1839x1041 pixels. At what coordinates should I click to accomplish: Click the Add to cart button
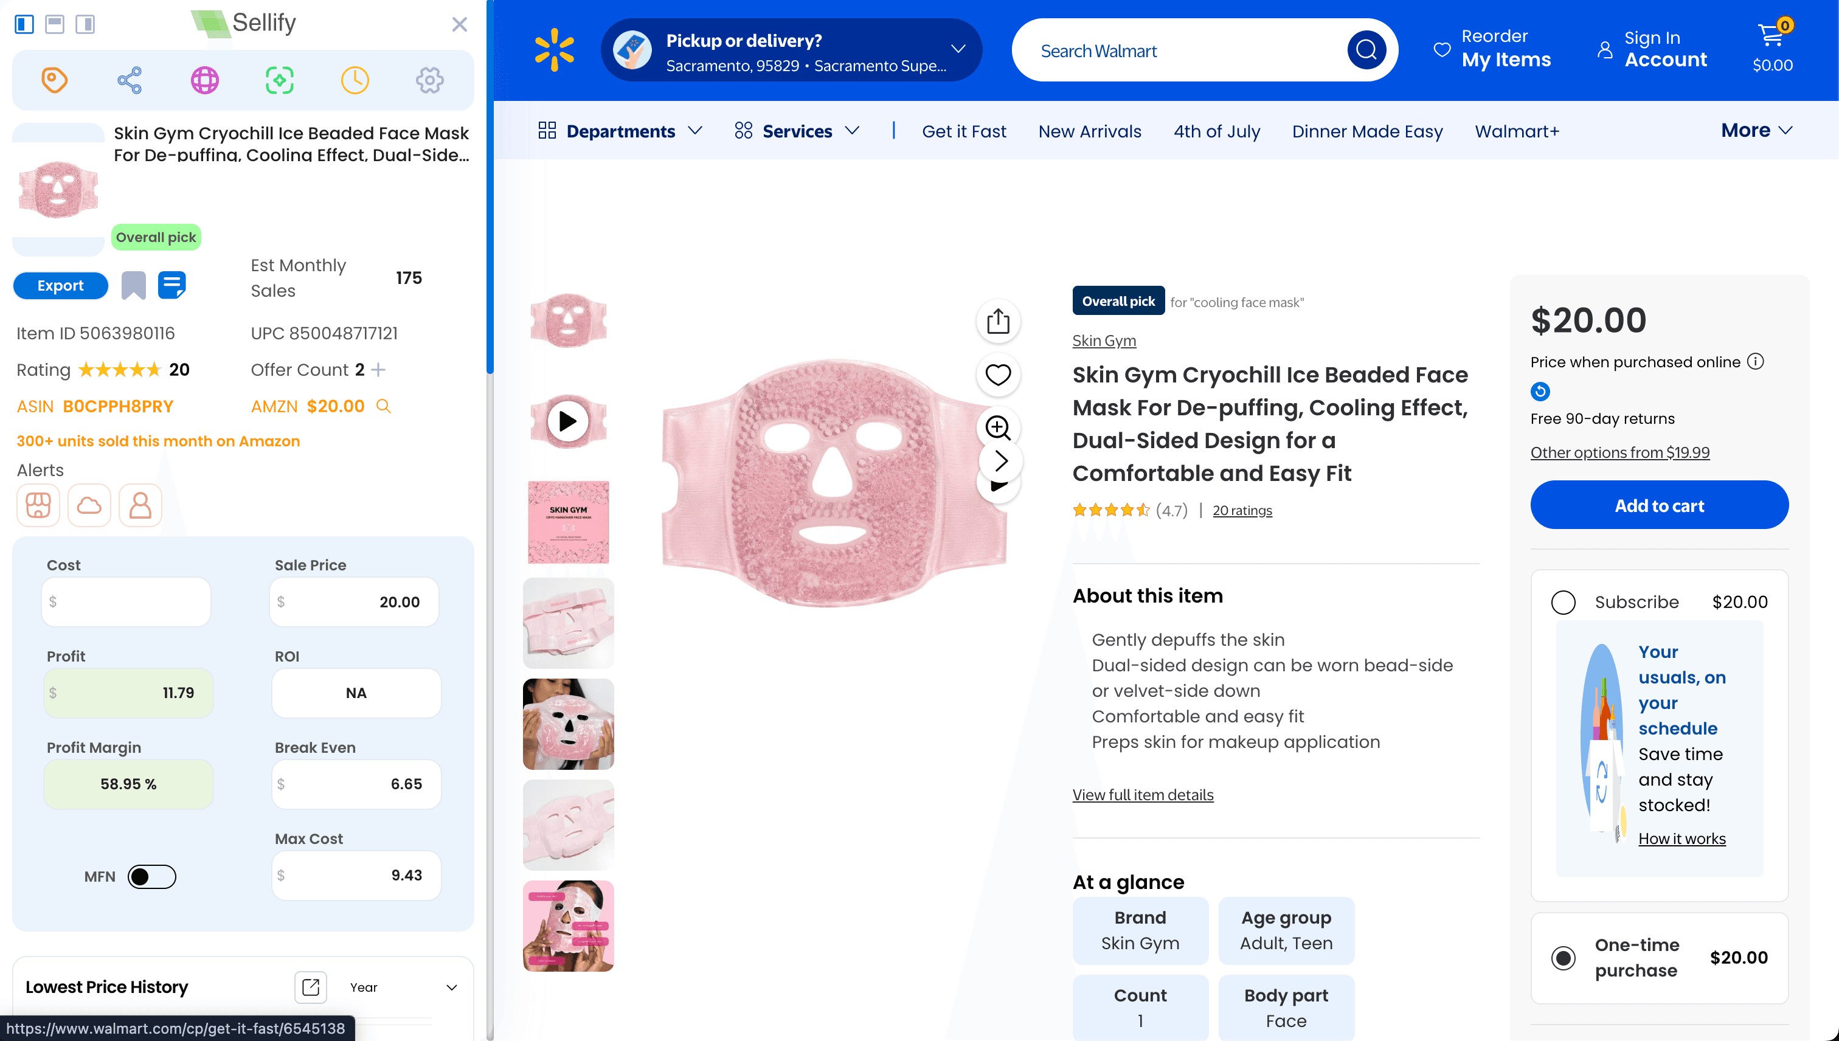click(x=1659, y=505)
